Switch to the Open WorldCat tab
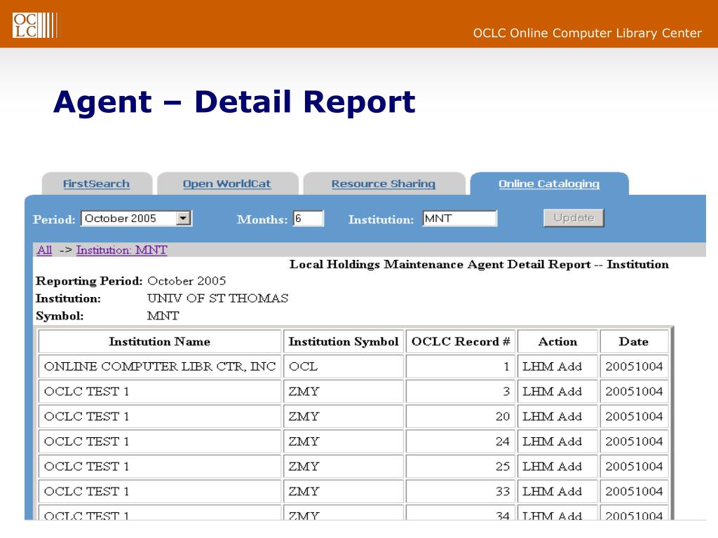The width and height of the screenshot is (718, 538). [226, 184]
